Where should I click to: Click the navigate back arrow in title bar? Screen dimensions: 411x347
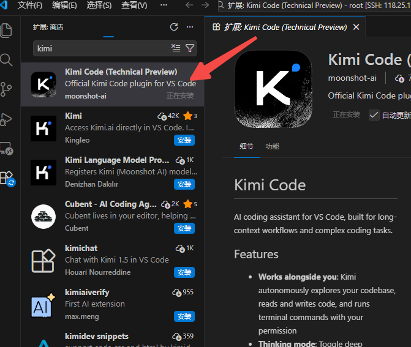click(x=189, y=6)
